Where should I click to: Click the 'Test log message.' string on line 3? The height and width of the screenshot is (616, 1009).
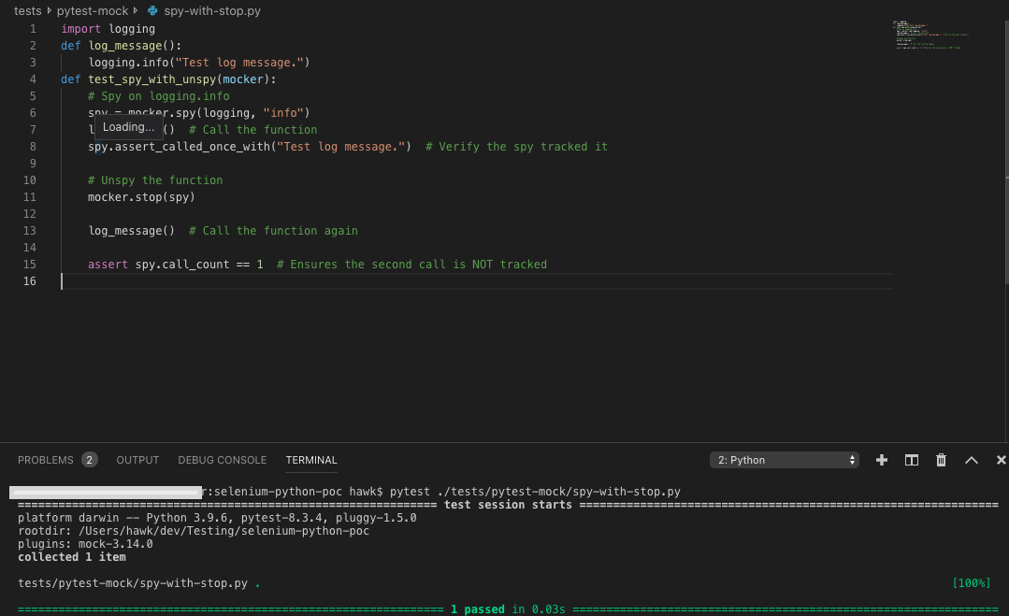click(x=238, y=63)
